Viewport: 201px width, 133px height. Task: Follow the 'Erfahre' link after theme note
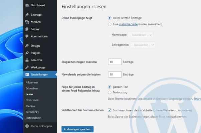[x=197, y=99]
